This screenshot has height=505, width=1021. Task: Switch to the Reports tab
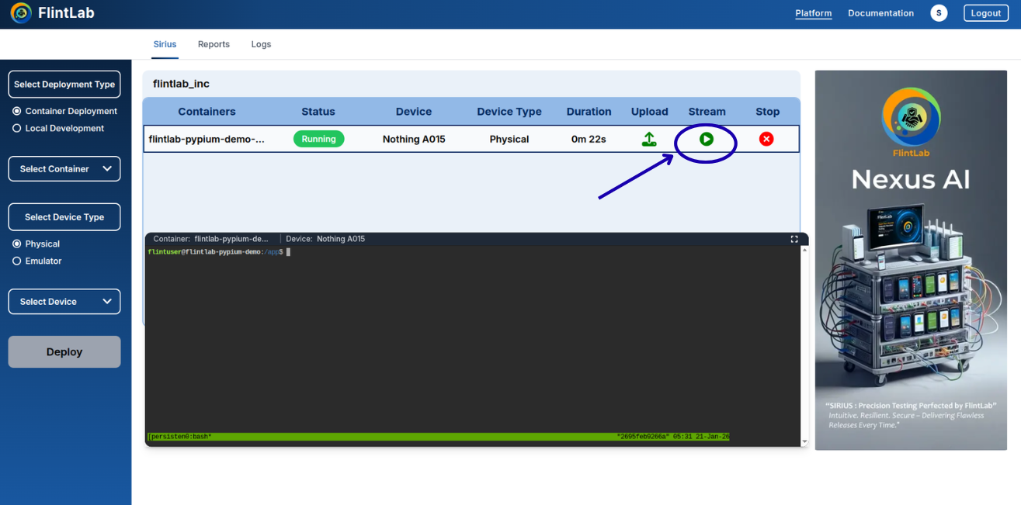pyautogui.click(x=214, y=44)
